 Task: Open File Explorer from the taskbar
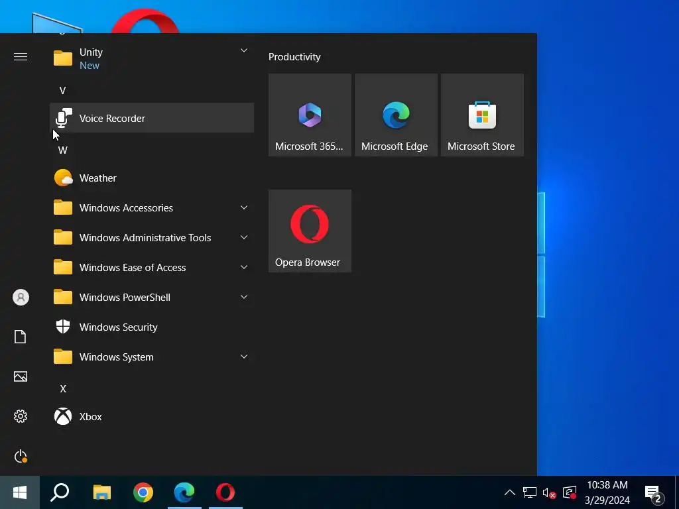102,492
